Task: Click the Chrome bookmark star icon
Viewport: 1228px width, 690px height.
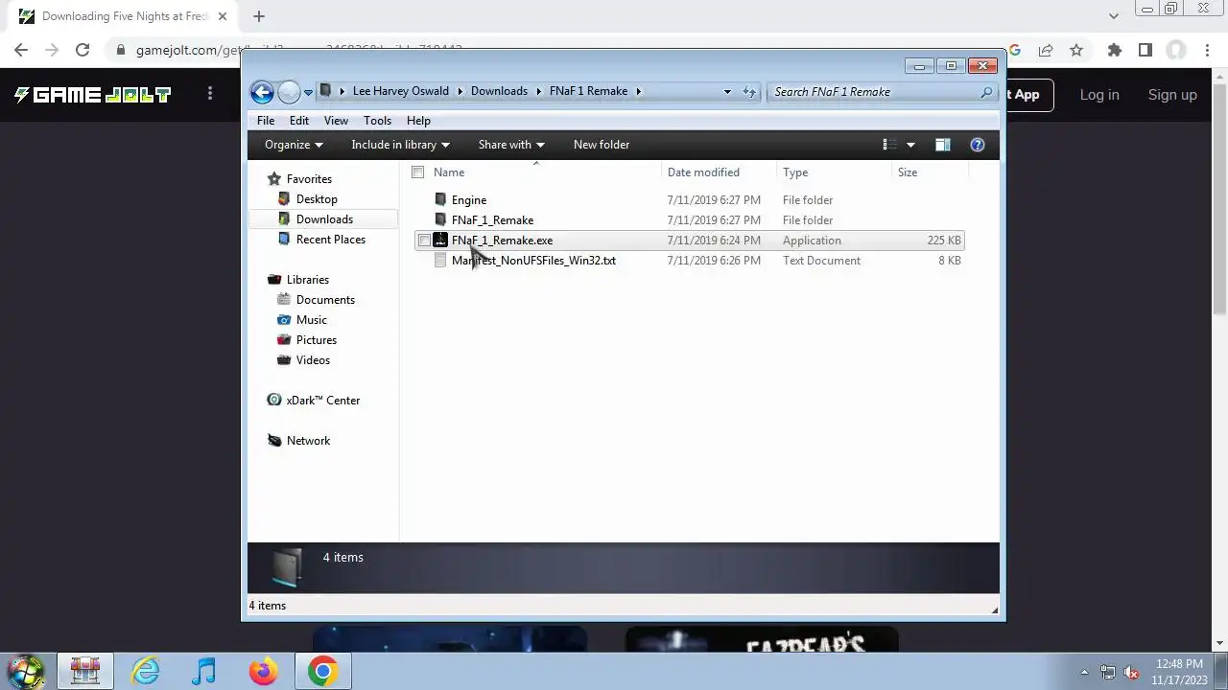Action: coord(1076,50)
